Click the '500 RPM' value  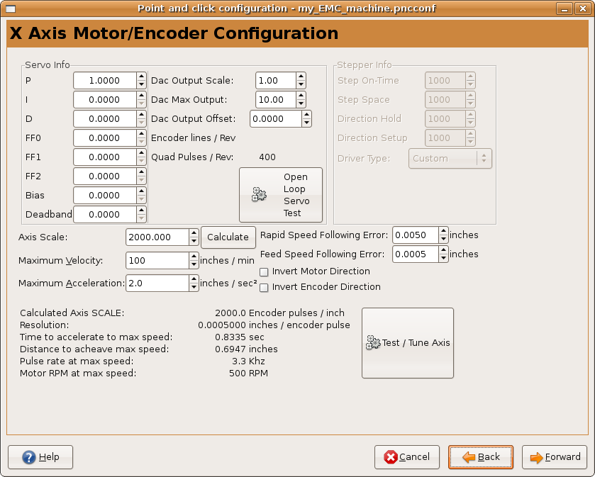pos(248,373)
